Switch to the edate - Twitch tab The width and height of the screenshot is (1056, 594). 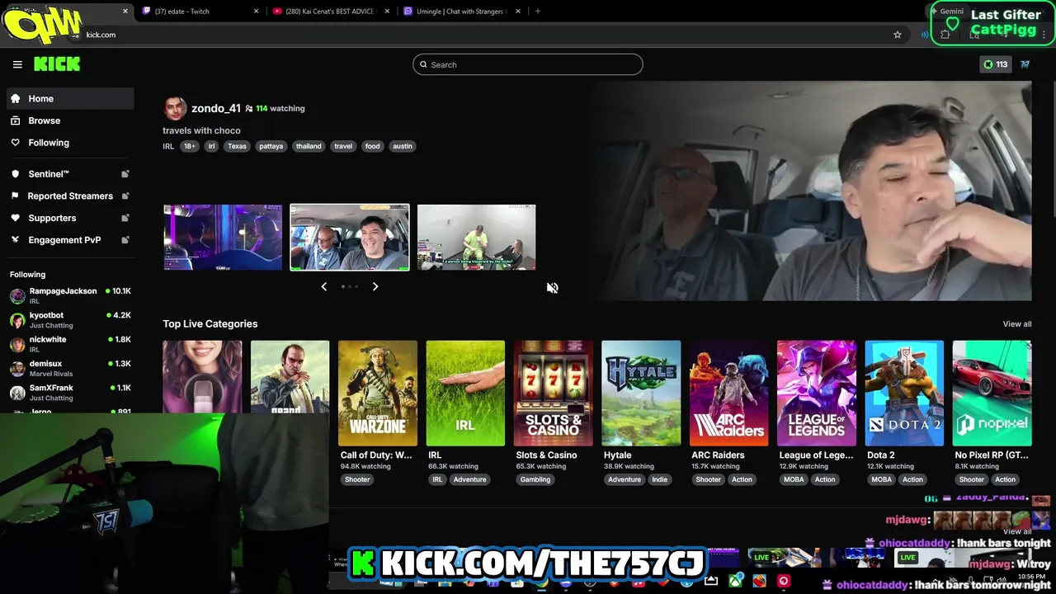200,12
